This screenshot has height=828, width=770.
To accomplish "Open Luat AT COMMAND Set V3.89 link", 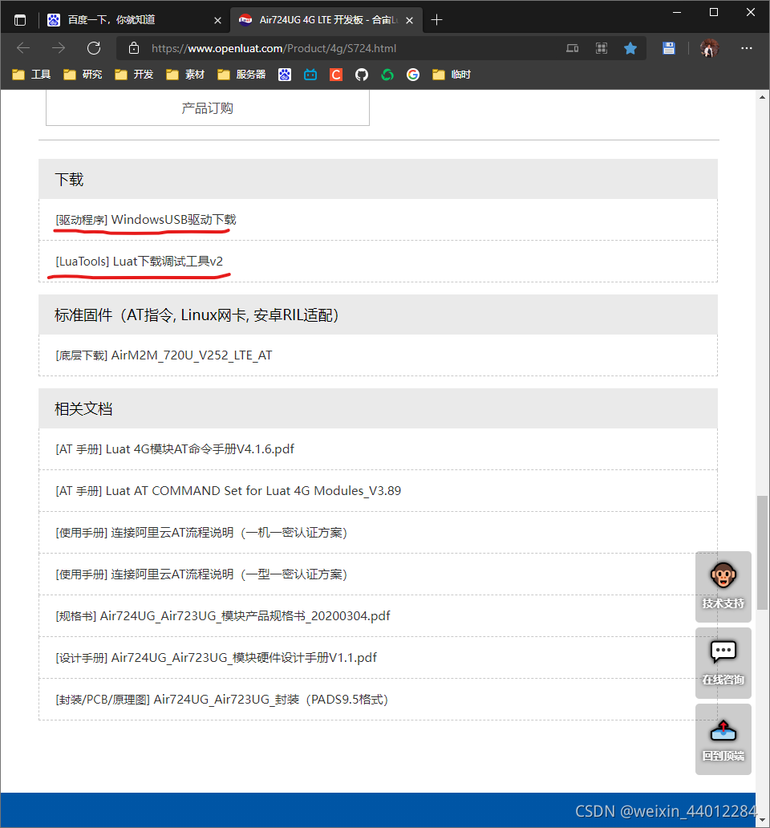I will 228,491.
